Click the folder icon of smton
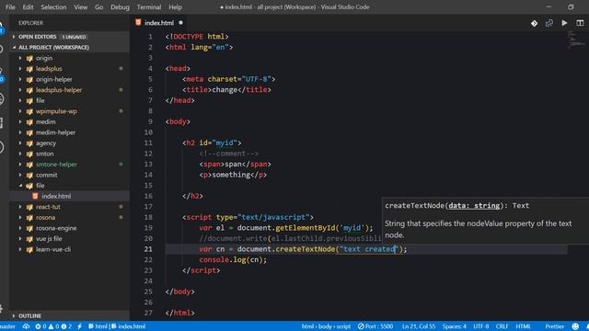Image resolution: width=589 pixels, height=331 pixels. coord(29,154)
